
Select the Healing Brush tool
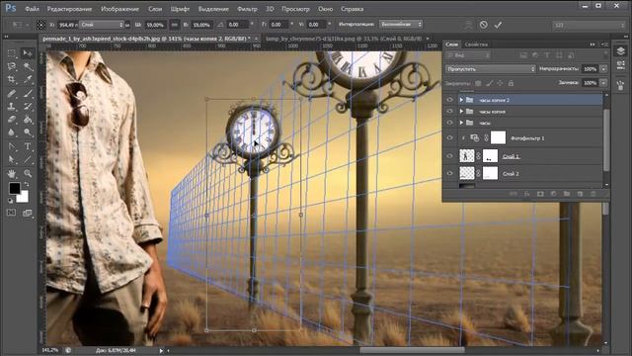(x=11, y=93)
